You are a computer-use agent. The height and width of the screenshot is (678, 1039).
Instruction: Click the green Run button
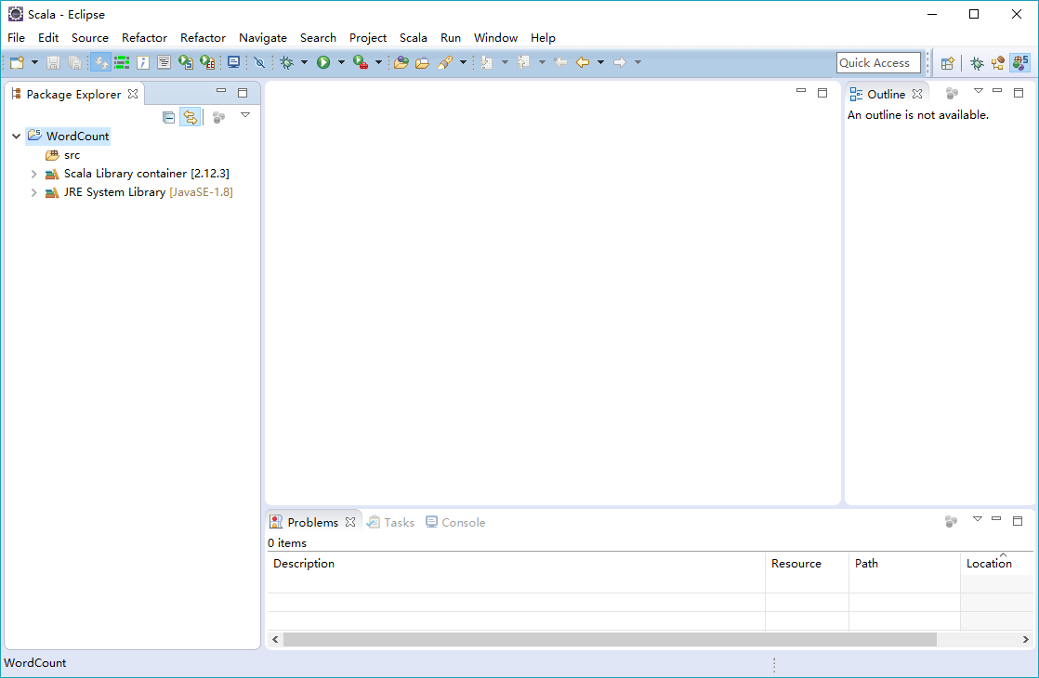pos(323,62)
